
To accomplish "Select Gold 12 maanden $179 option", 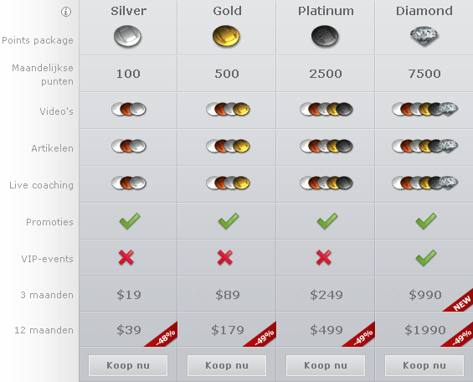I will click(203, 330).
